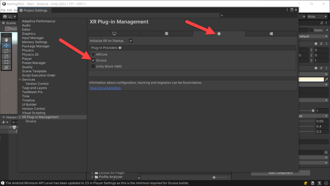Open the cream color swatch picker
The height and width of the screenshot is (186, 330).
tap(311, 79)
